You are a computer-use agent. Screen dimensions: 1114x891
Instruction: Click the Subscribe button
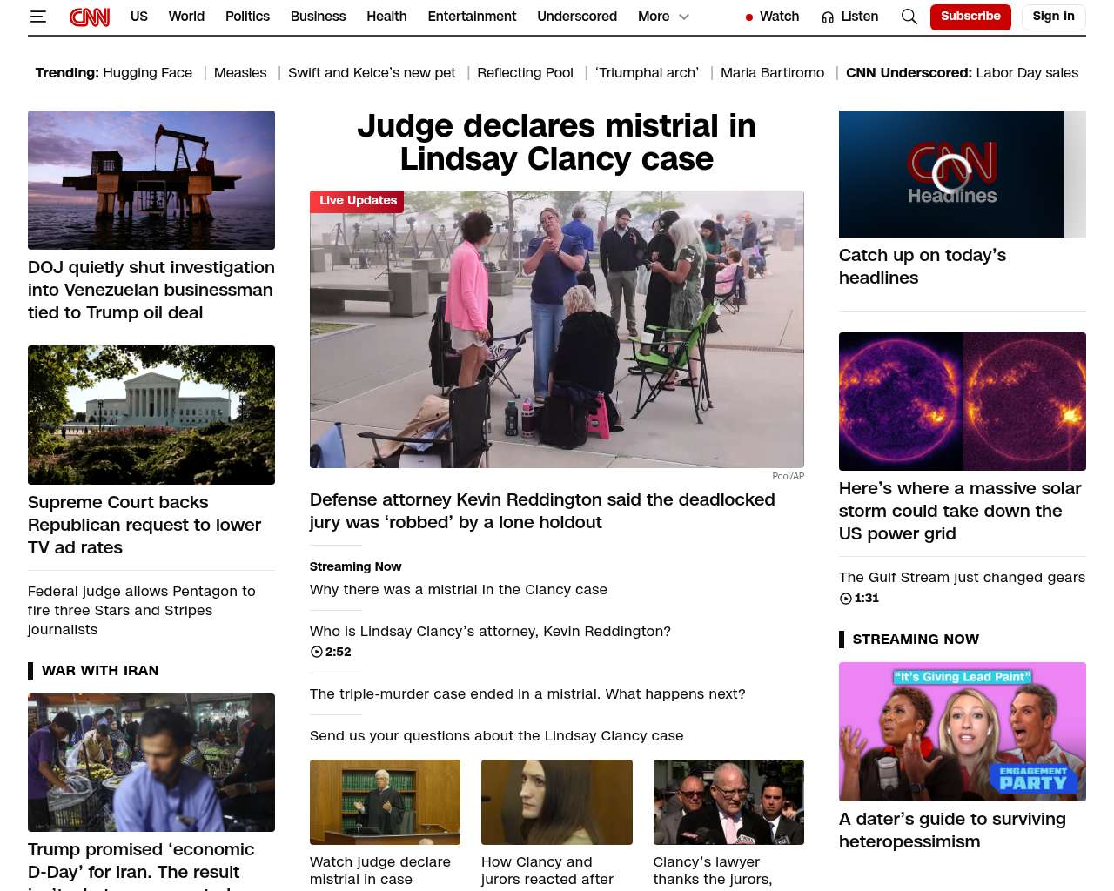tap(970, 17)
